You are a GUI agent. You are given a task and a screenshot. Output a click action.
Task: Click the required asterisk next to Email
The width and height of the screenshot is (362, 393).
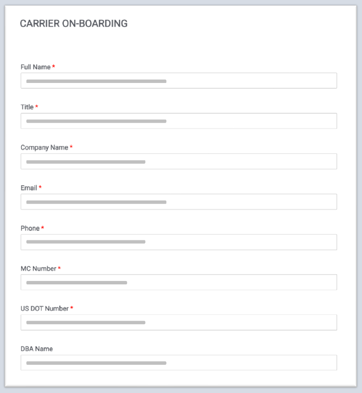[x=40, y=187]
